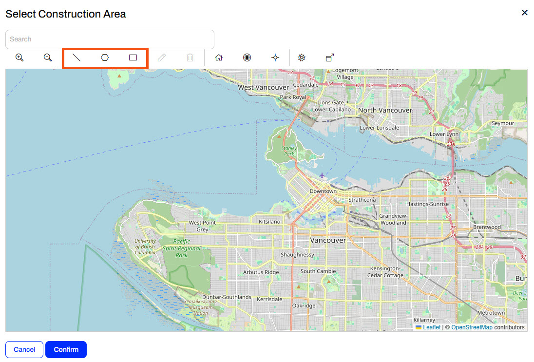Close the Select Construction Area dialog
The width and height of the screenshot is (534, 362).
click(525, 13)
